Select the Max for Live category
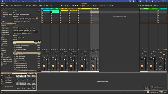 tap(6, 34)
